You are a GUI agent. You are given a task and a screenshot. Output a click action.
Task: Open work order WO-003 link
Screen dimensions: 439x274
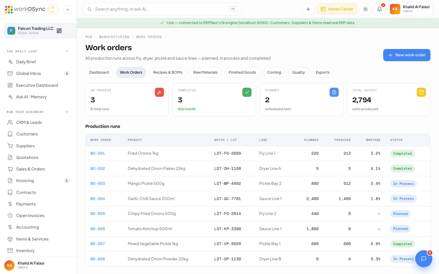98,184
